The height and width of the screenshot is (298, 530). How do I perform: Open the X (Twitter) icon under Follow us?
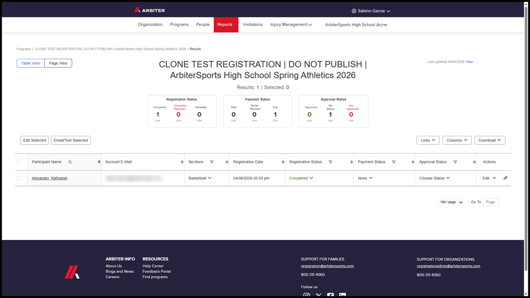(318, 296)
